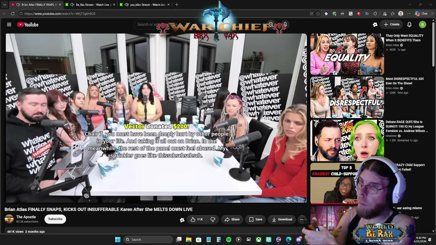Click the main video player
Screen dimensions: 436x245
pos(156,118)
